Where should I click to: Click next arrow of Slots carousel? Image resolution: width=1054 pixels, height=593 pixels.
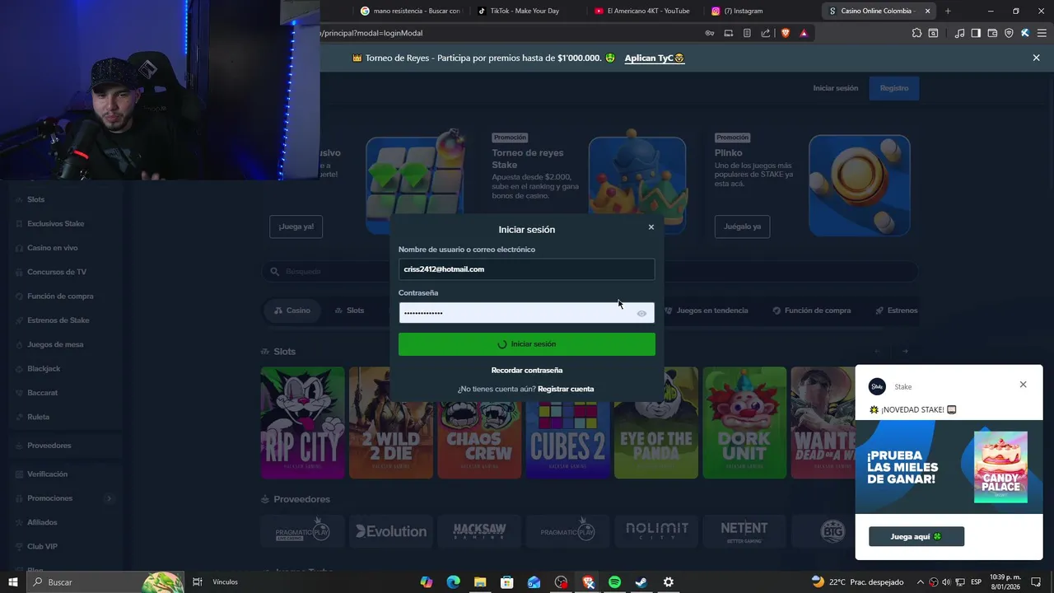click(x=905, y=352)
